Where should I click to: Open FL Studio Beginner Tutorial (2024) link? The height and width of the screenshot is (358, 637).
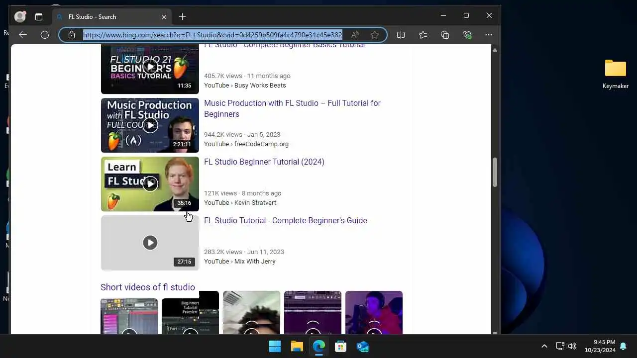tap(264, 162)
